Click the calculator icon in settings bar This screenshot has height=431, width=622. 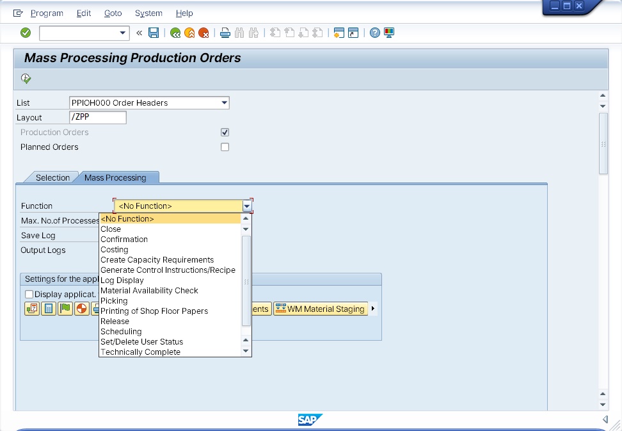[x=49, y=309]
